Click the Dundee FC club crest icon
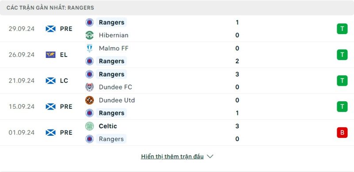The width and height of the screenshot is (354, 172). click(x=90, y=87)
